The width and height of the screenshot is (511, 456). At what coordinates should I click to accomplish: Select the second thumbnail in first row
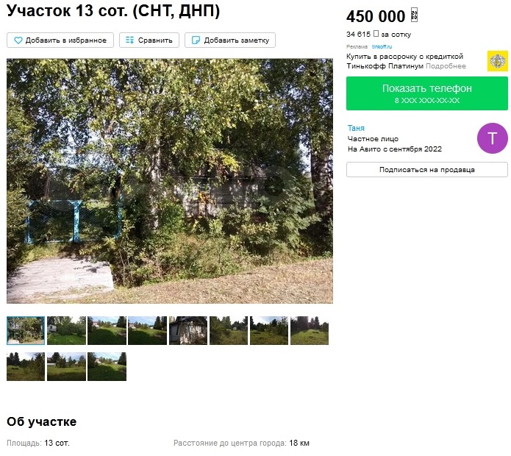tap(66, 330)
